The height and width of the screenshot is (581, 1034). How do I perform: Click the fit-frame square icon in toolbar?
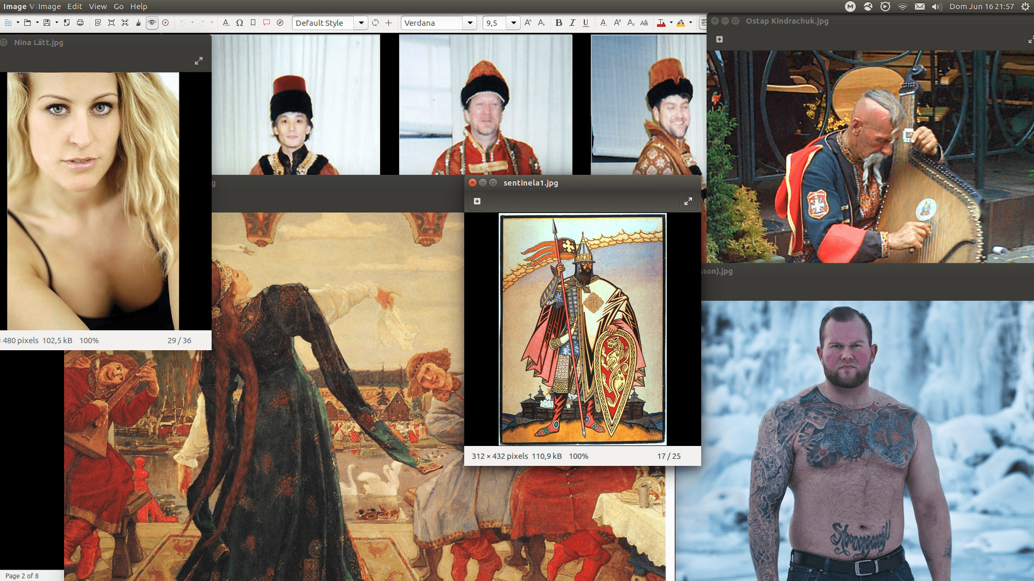(111, 23)
